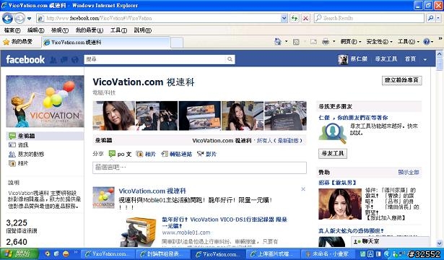Viewport: 444px width, 260px height.
Task: Open the 我的最愛(A) menu
Action: click(x=90, y=30)
